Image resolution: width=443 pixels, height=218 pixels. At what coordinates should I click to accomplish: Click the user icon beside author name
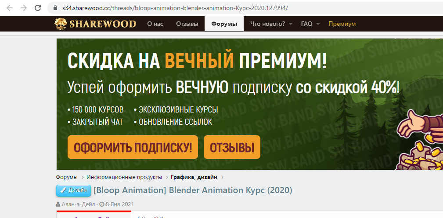pyautogui.click(x=58, y=204)
